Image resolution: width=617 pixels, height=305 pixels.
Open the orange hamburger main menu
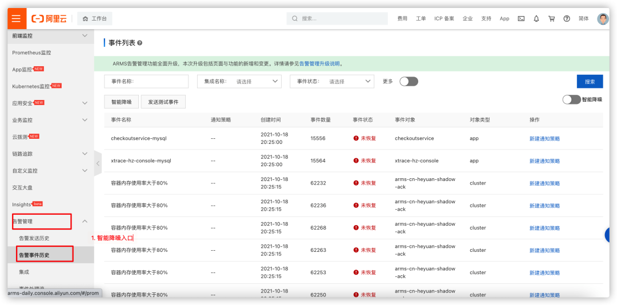coord(16,18)
